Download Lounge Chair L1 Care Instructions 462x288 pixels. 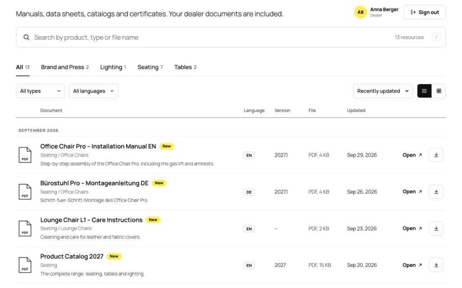coord(436,228)
